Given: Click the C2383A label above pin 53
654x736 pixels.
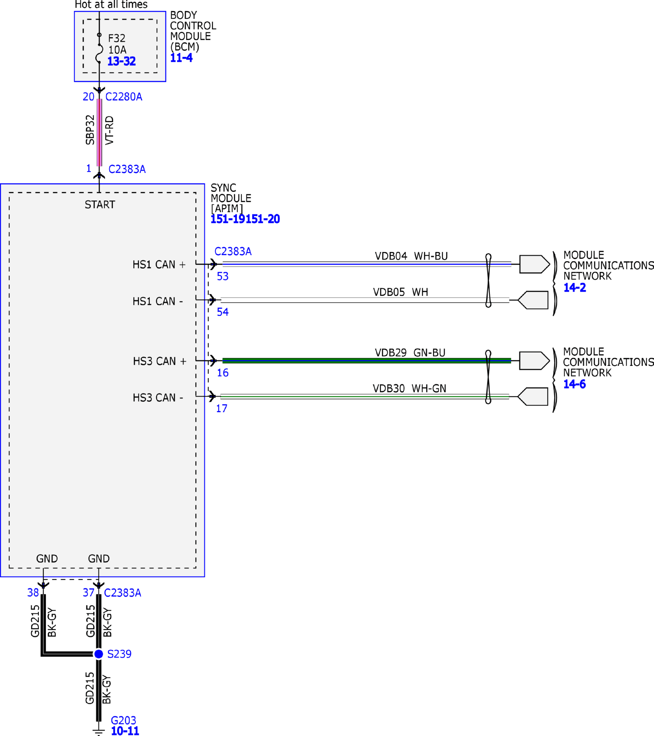Looking at the screenshot, I should pyautogui.click(x=233, y=251).
